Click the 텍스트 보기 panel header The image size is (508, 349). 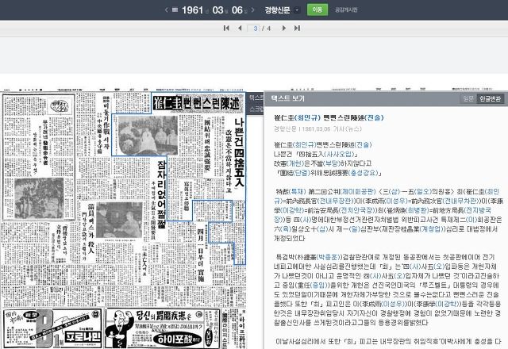[288, 98]
